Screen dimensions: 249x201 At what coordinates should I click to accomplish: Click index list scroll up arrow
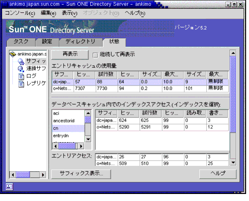(88, 113)
